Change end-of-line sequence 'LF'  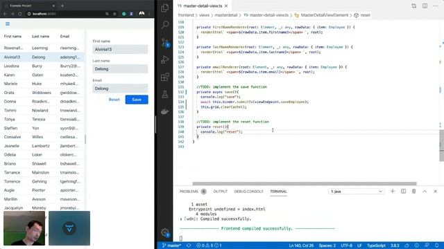[x=359, y=246]
